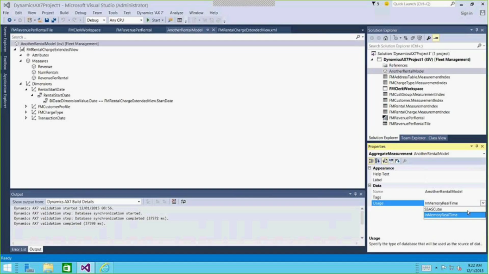489x274 pixels.
Task: Expand the TransactionDate dimension node
Action: click(26, 118)
